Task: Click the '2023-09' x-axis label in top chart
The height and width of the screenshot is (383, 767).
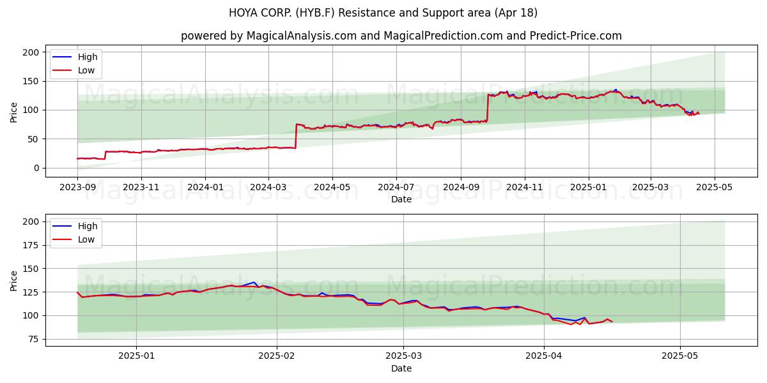Action: pyautogui.click(x=77, y=188)
